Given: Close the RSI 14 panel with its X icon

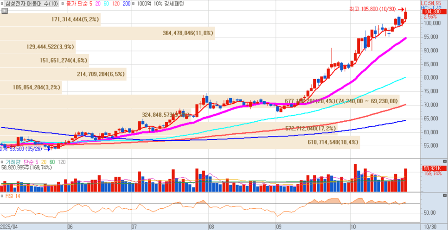Looking at the screenshot, I should click(x=444, y=195).
